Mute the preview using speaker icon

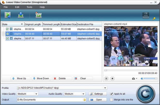click(x=142, y=79)
